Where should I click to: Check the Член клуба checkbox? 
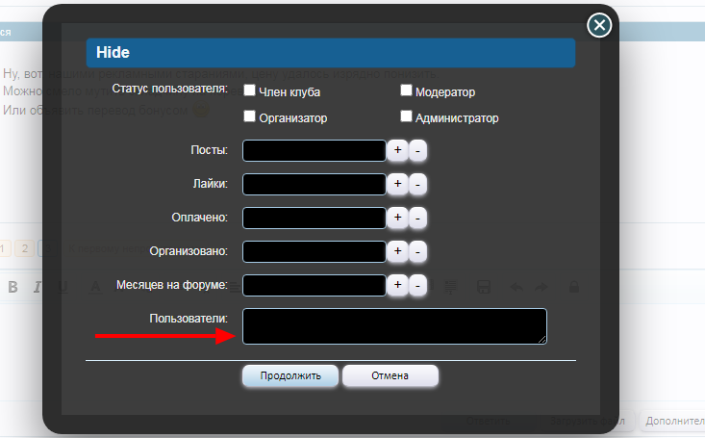[250, 91]
